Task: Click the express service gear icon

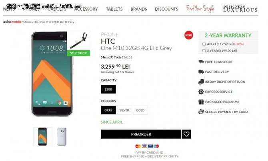Action: [201, 92]
